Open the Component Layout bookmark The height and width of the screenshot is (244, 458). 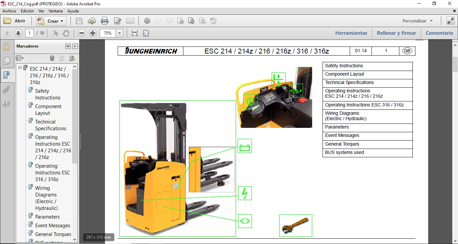[48, 110]
